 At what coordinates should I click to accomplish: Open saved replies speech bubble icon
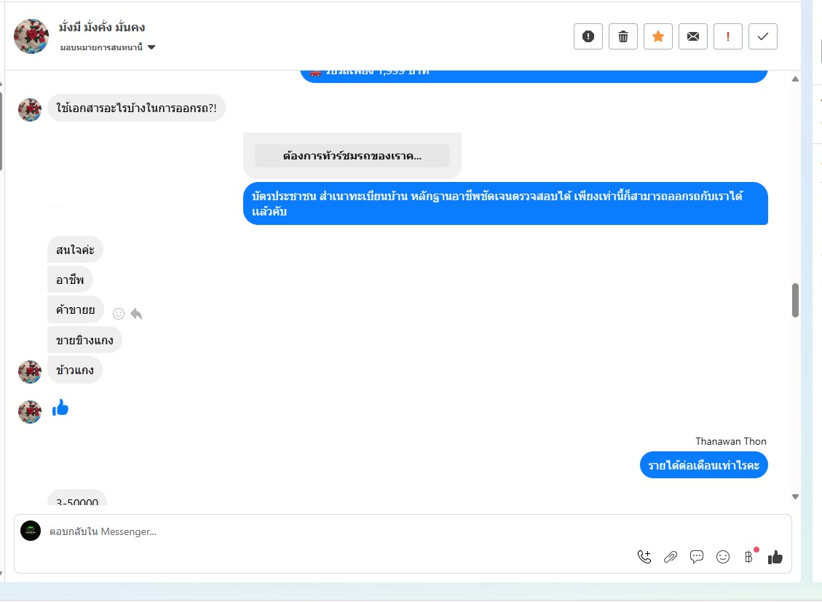point(697,556)
